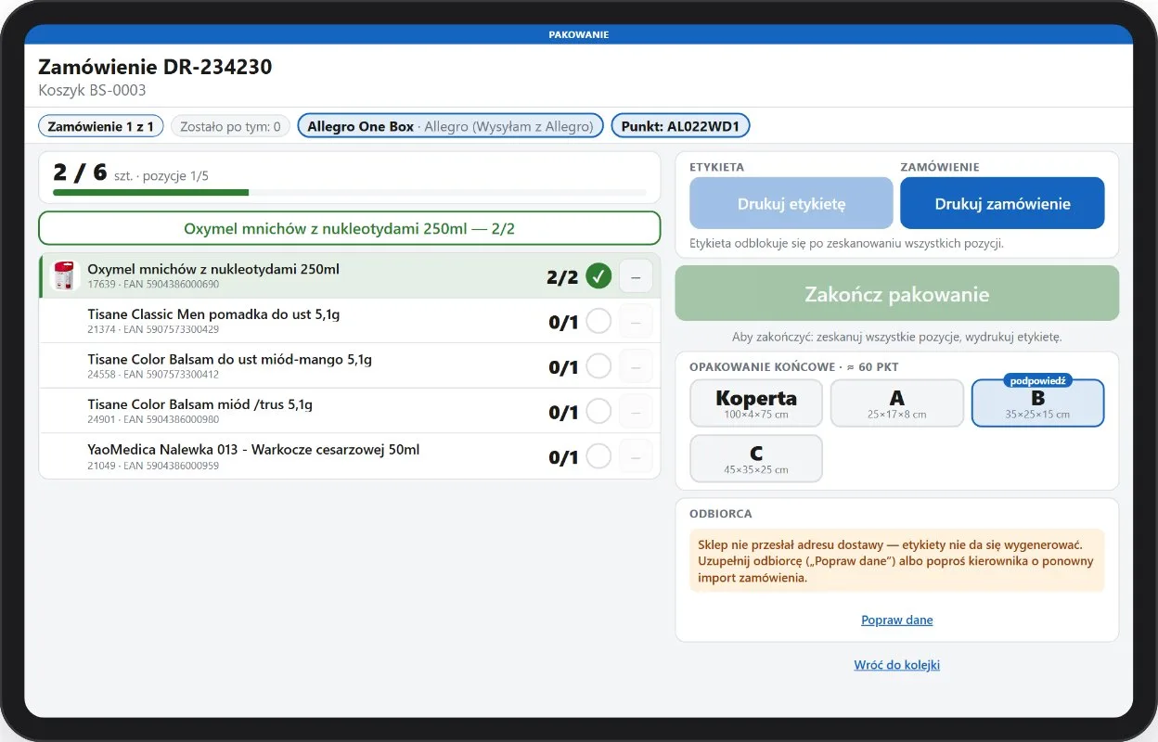Decrease quantity of Oxymel mnichów with minus
This screenshot has height=742, width=1158.
(x=636, y=275)
